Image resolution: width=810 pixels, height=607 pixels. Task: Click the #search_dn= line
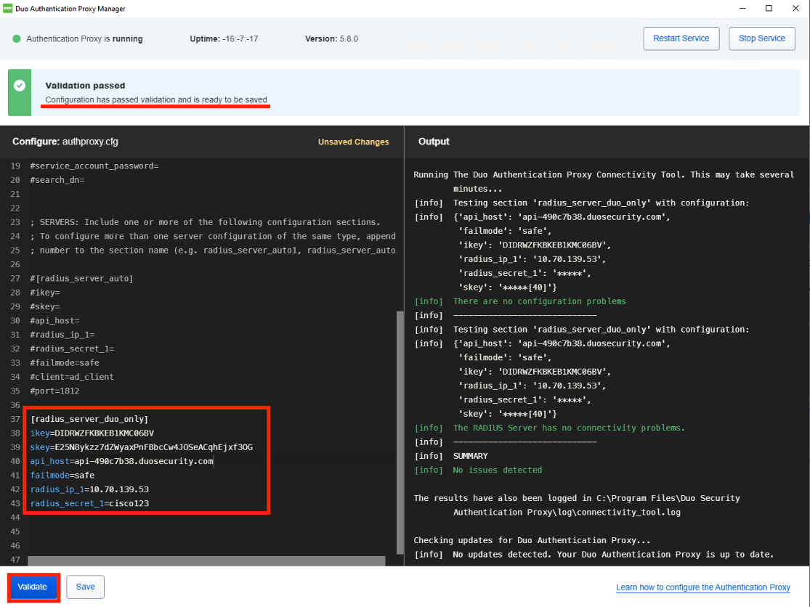pos(57,180)
